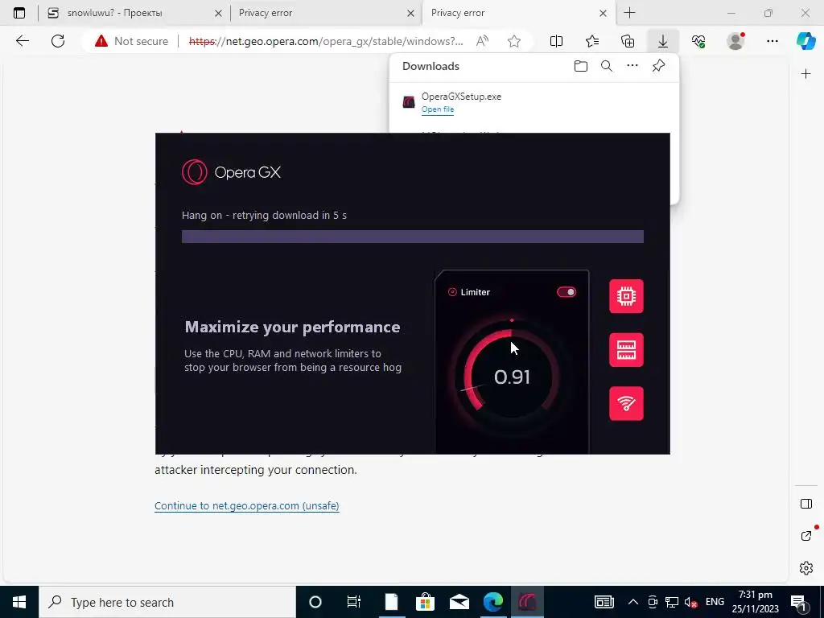Toggle the Downloads toolbar button
824x618 pixels.
(663, 41)
